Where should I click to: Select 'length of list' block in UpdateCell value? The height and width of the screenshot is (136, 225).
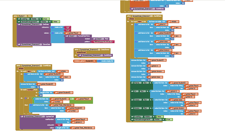(x=63, y=128)
